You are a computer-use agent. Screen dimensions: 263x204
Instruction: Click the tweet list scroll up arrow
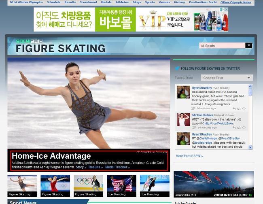[250, 86]
